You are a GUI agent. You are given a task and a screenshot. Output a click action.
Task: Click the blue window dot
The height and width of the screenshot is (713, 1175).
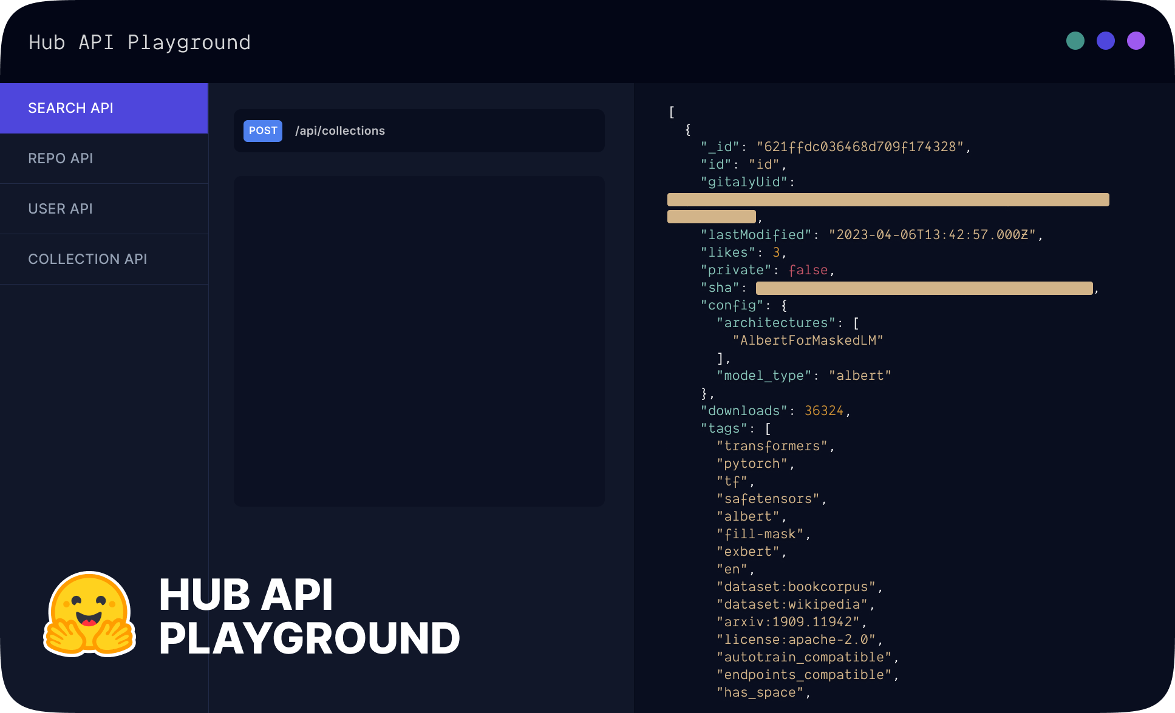[x=1106, y=41]
